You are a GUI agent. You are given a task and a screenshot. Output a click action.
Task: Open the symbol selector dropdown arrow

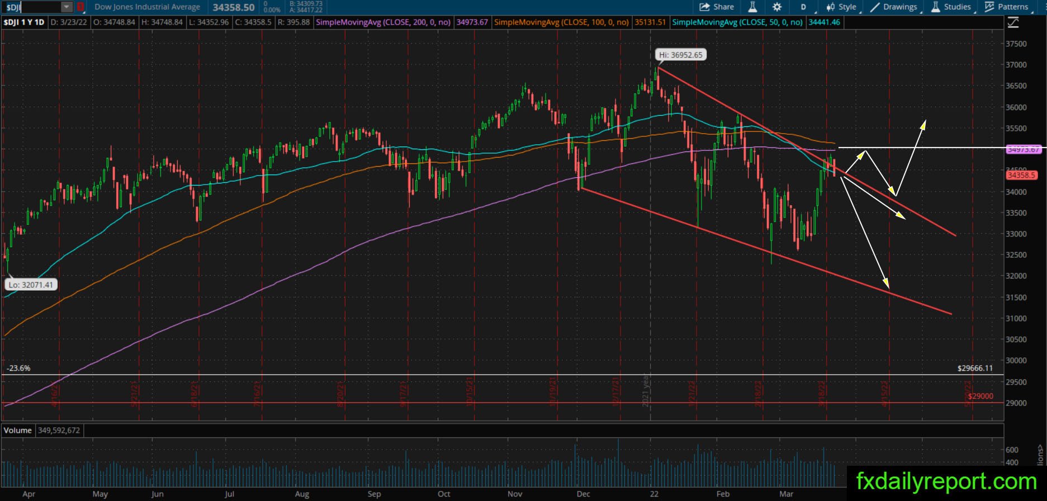(x=67, y=7)
